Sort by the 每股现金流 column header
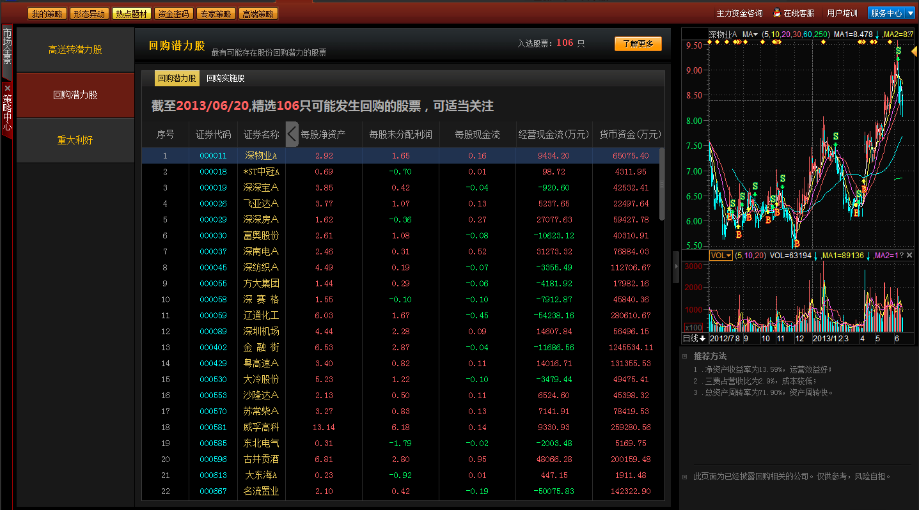Viewport: 919px width, 510px height. tap(478, 134)
